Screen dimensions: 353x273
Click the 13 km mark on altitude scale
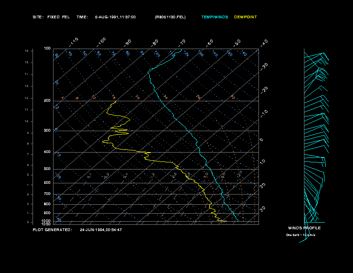click(27, 86)
